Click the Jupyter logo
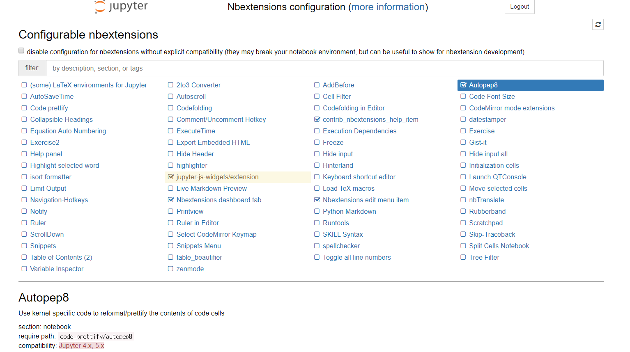The height and width of the screenshot is (352, 630). coord(121,7)
